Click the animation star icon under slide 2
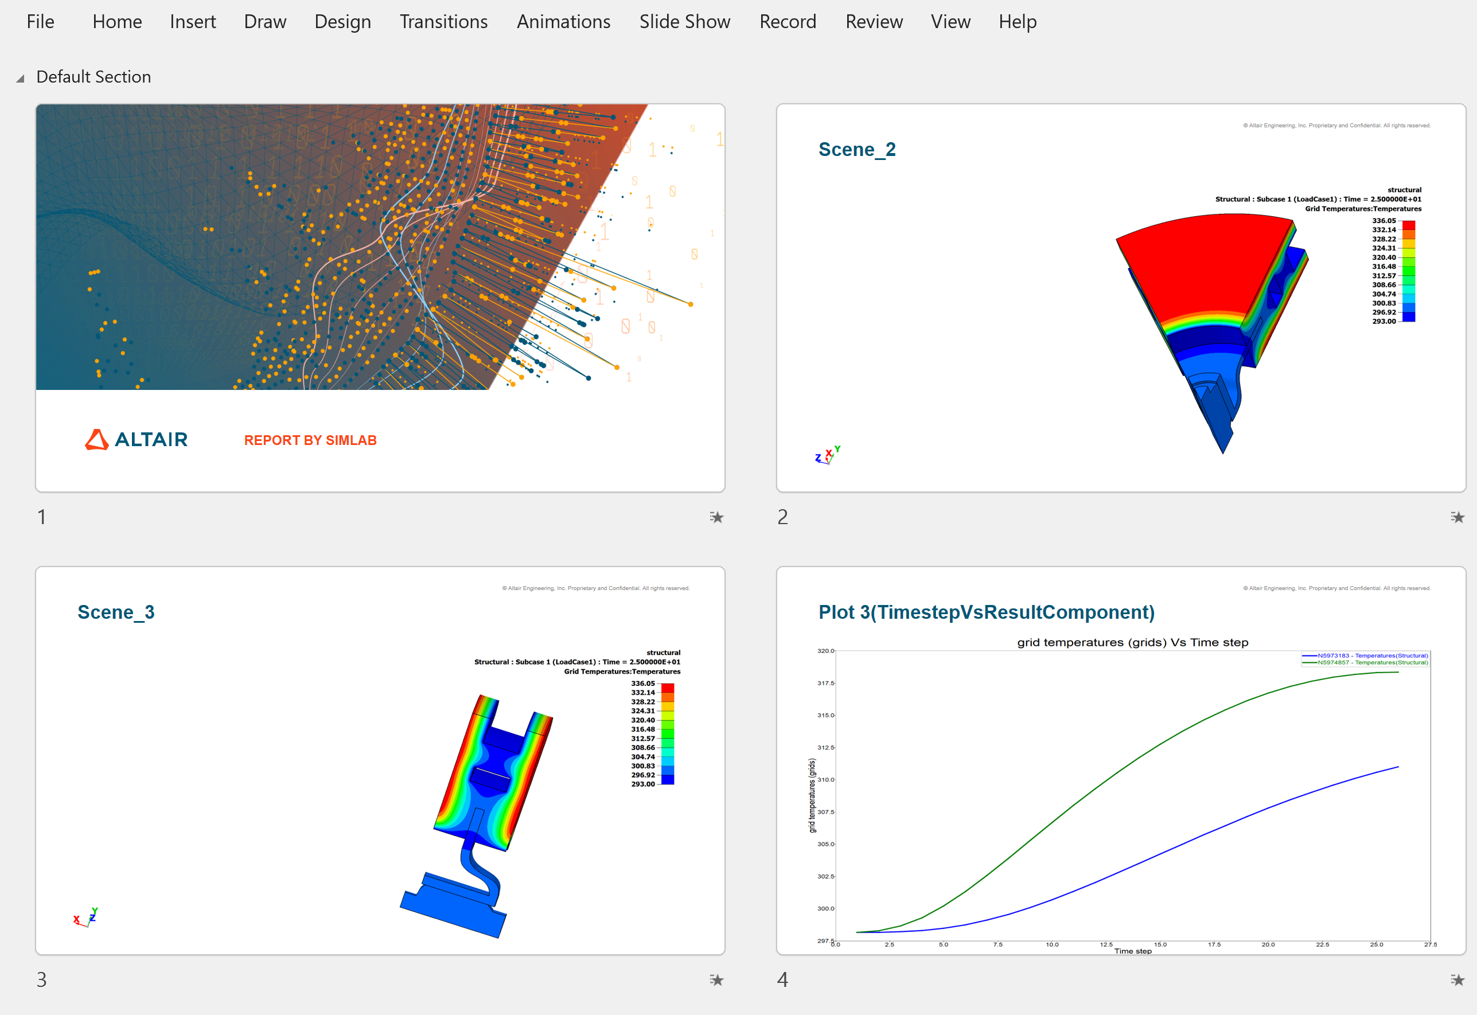Screen dimensions: 1477x1015 [1457, 517]
